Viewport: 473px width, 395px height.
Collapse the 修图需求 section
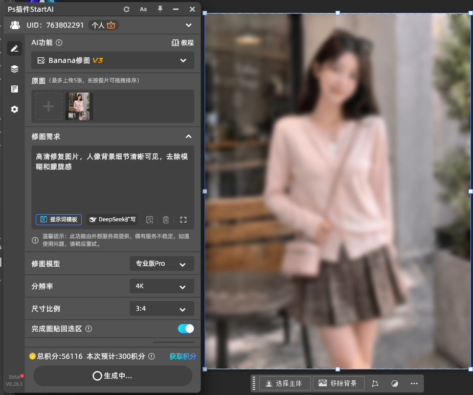point(189,136)
